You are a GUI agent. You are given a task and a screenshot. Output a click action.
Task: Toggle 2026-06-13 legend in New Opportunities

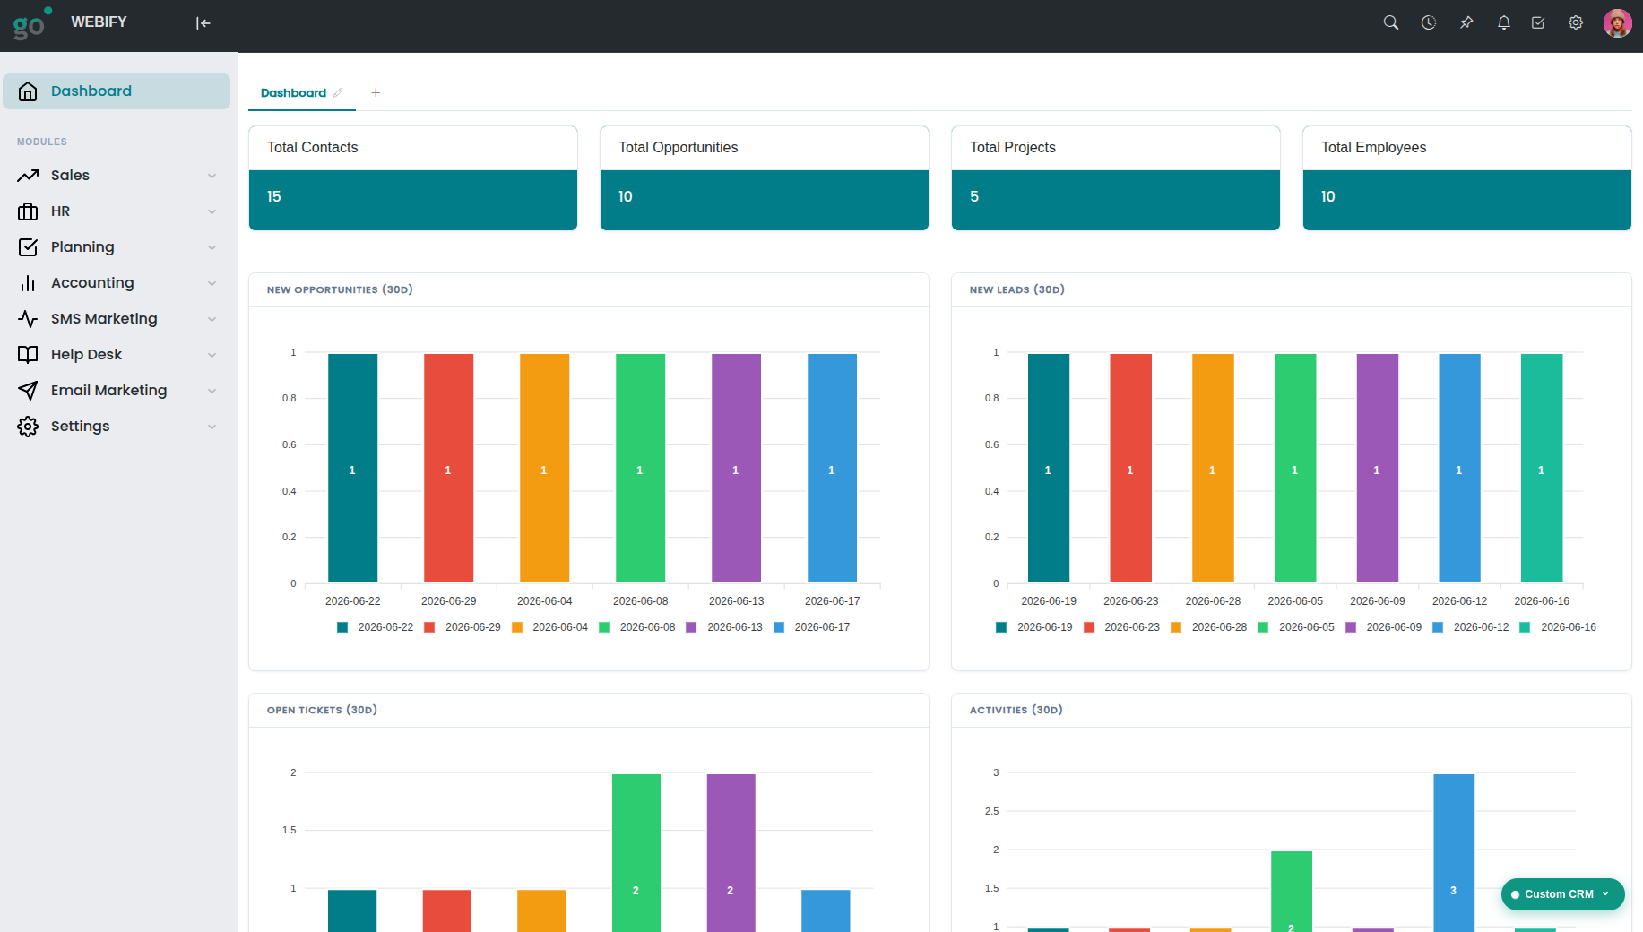[724, 627]
